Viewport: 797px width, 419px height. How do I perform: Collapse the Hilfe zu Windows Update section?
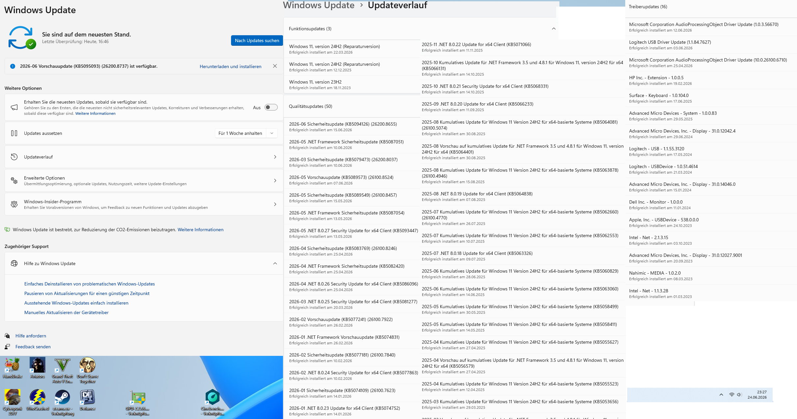click(275, 263)
